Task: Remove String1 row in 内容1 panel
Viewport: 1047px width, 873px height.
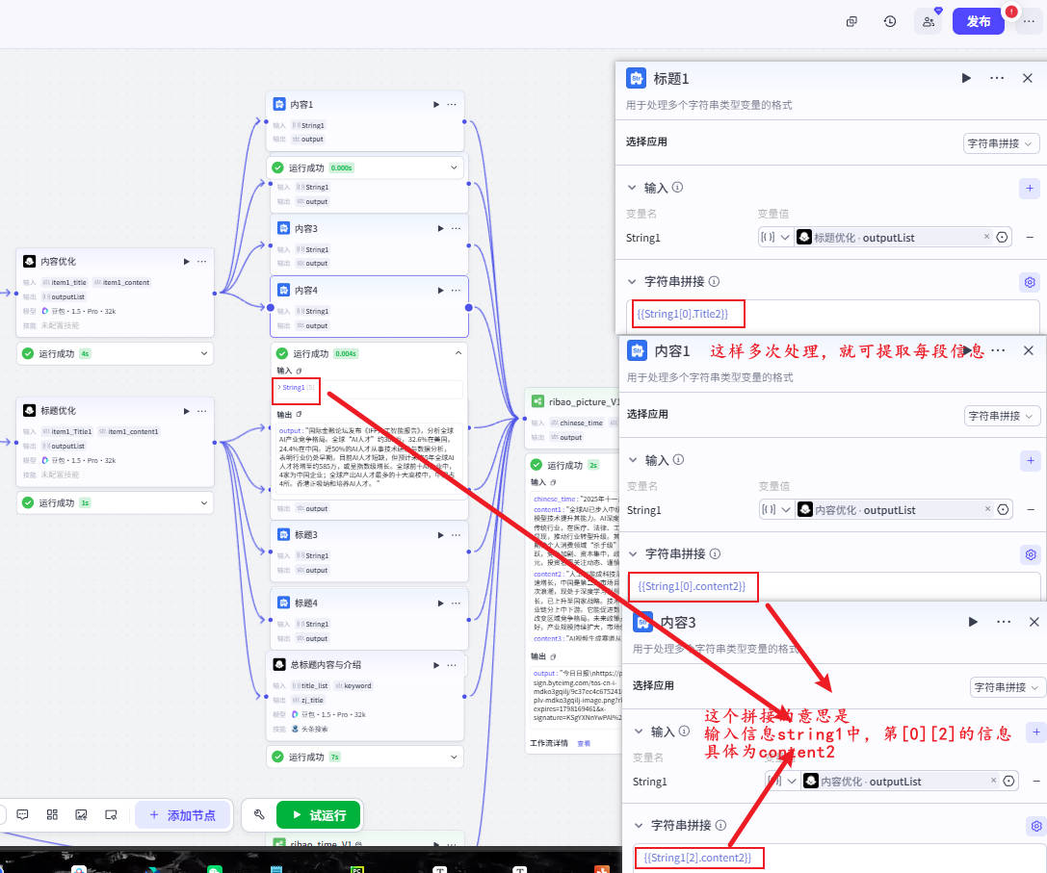Action: (1031, 509)
